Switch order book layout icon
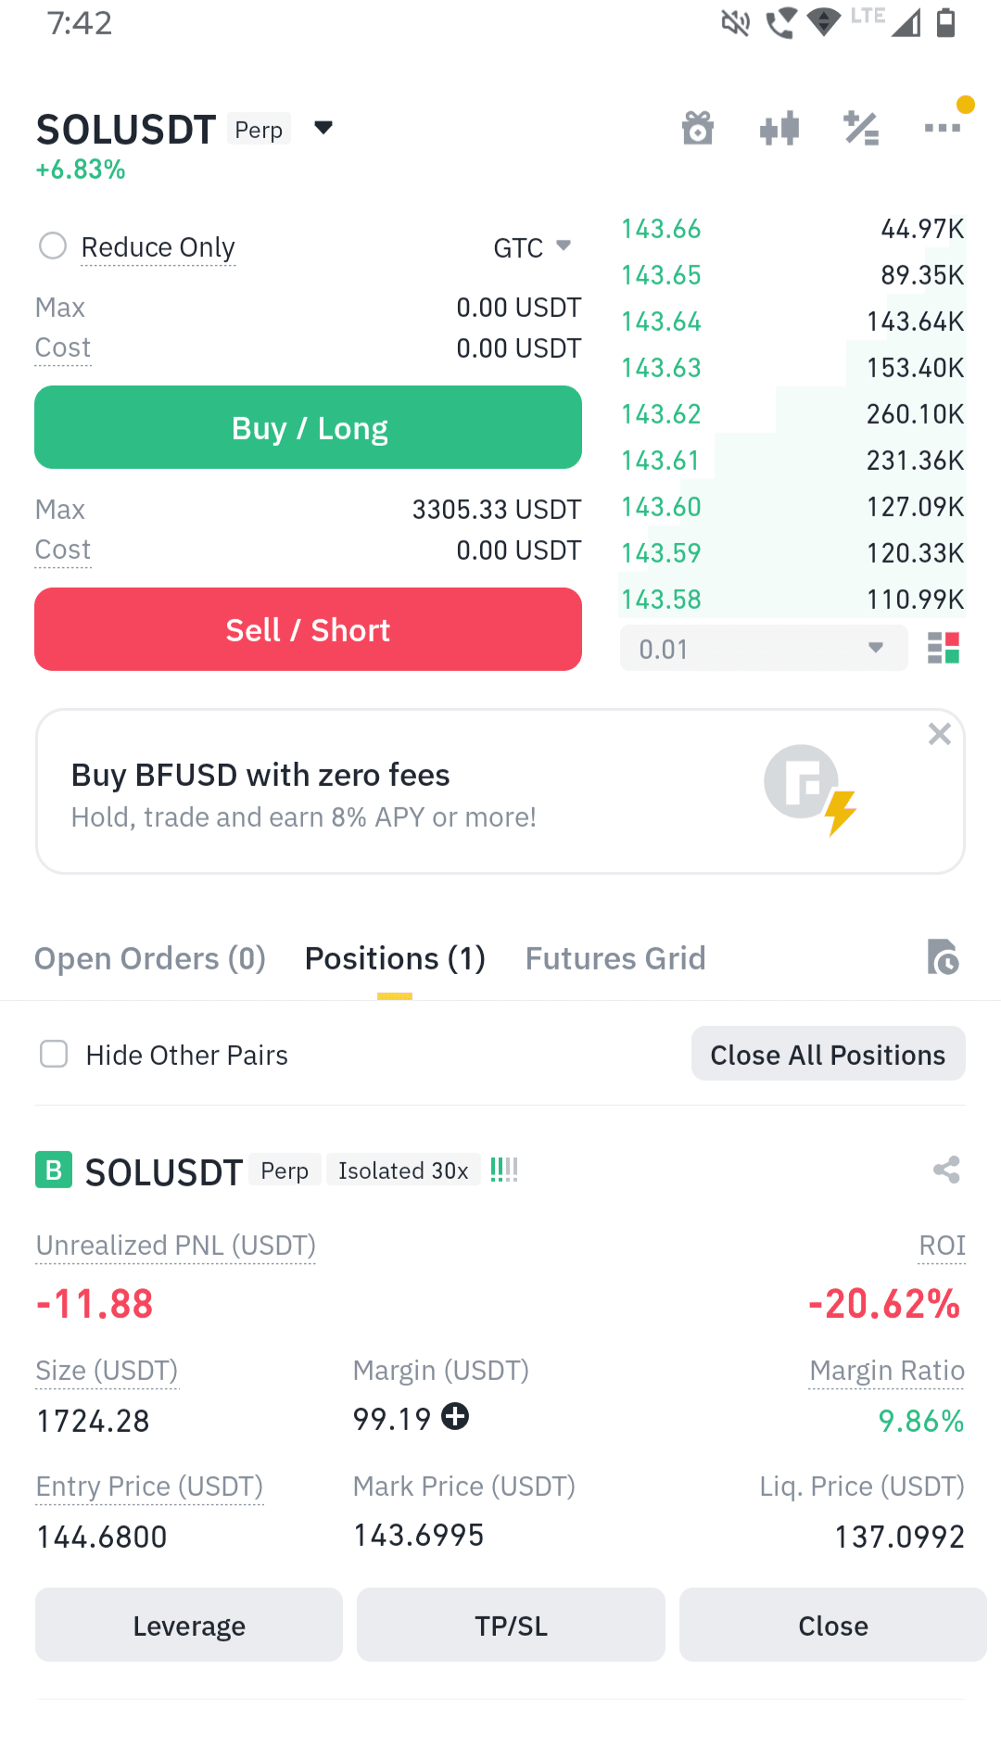Screen dimensions: 1001x1760 pyautogui.click(x=944, y=648)
